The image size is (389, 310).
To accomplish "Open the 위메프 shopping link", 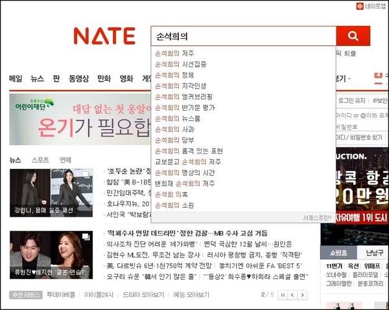I will [x=372, y=266].
